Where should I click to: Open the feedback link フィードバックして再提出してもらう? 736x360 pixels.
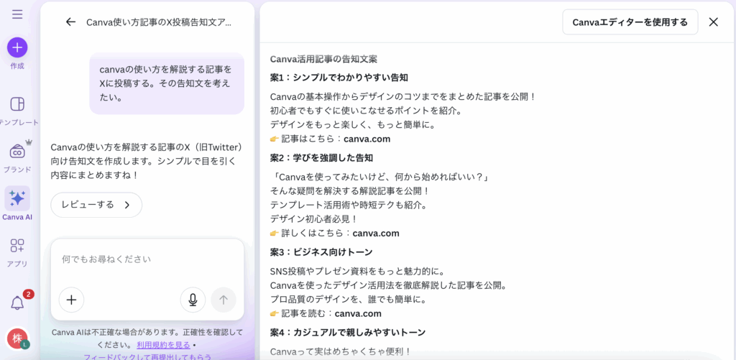point(147,356)
